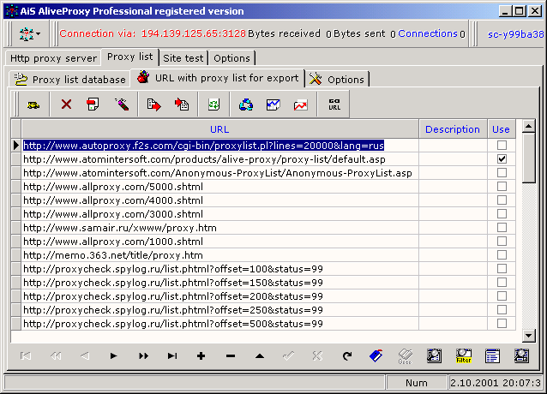Check Use for samair.ru proxy.htm row
The height and width of the screenshot is (394, 547).
502,228
